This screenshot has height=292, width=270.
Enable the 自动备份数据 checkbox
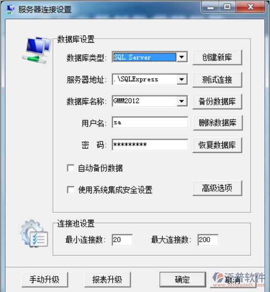[x=71, y=168]
